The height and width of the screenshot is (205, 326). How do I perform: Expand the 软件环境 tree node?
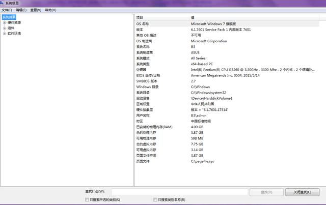5,34
